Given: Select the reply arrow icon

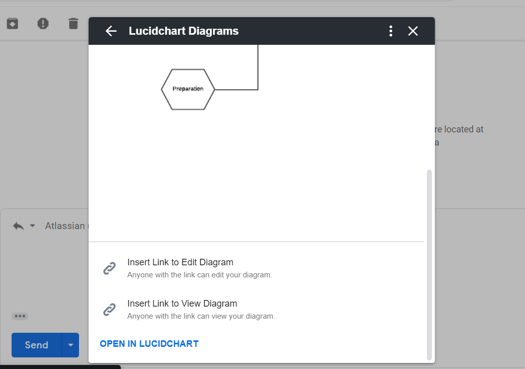Looking at the screenshot, I should (18, 226).
